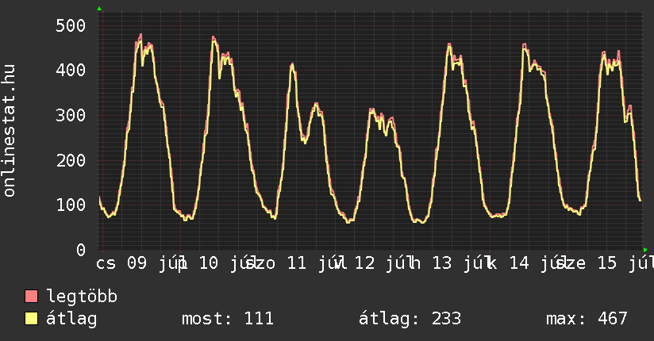
Task: Click the green arrow atop the y-axis
Action: click(99, 9)
